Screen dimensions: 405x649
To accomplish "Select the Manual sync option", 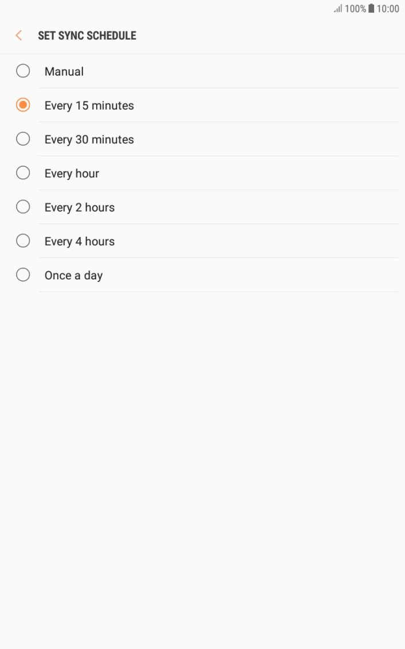I will pos(23,71).
